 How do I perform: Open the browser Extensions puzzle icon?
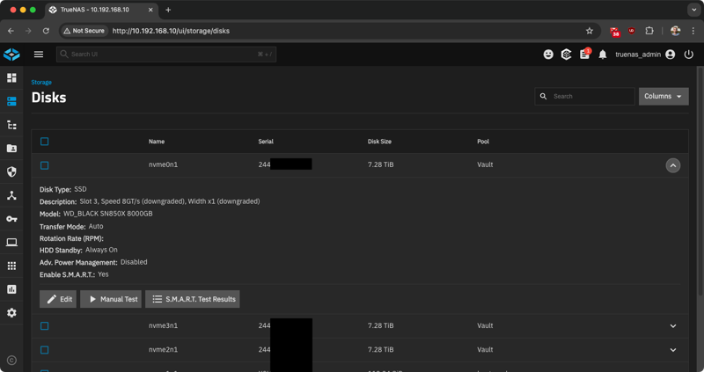coord(649,31)
